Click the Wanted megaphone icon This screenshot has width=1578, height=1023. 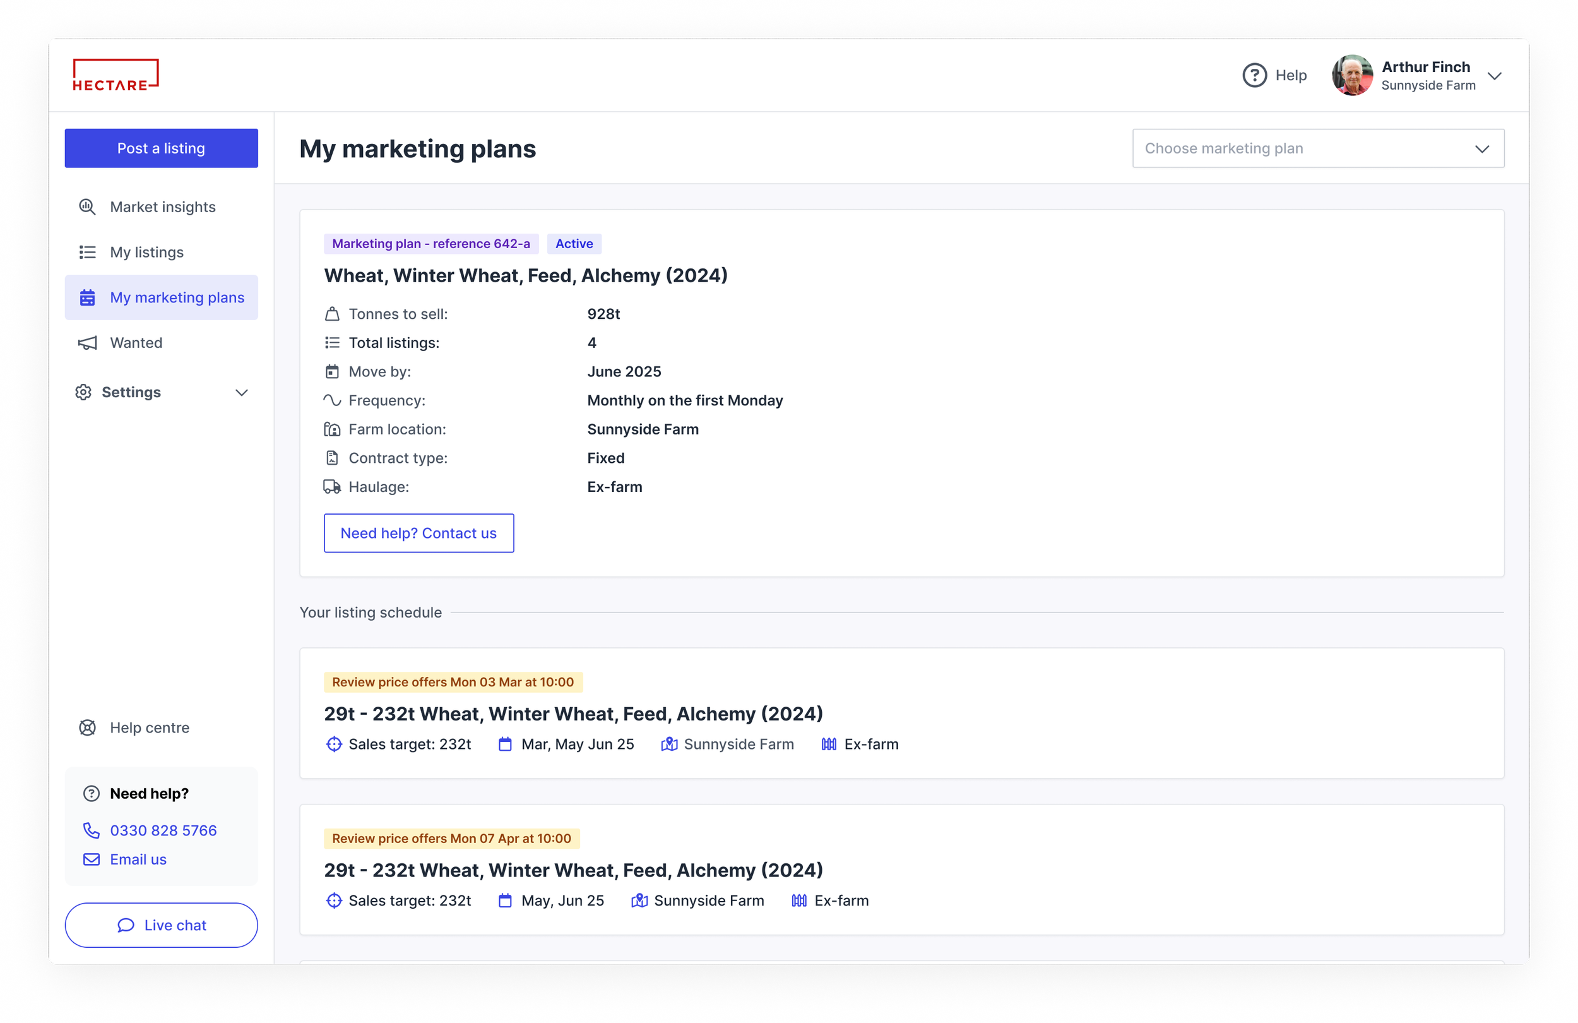pyautogui.click(x=88, y=343)
